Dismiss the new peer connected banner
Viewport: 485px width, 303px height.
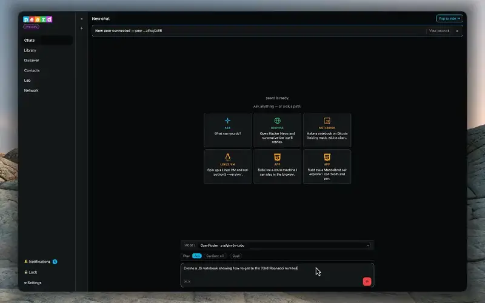point(457,31)
